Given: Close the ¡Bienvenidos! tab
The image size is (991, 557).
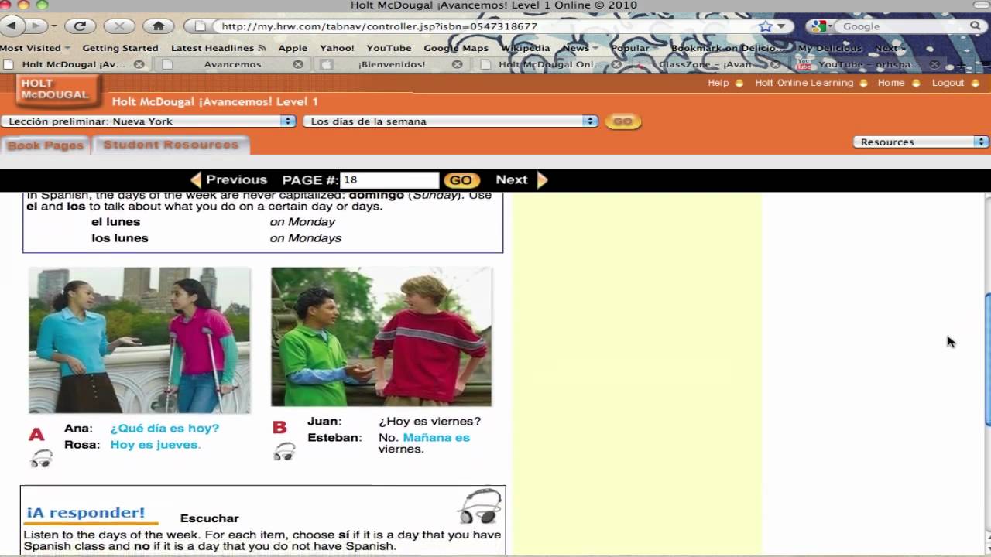Looking at the screenshot, I should point(457,64).
